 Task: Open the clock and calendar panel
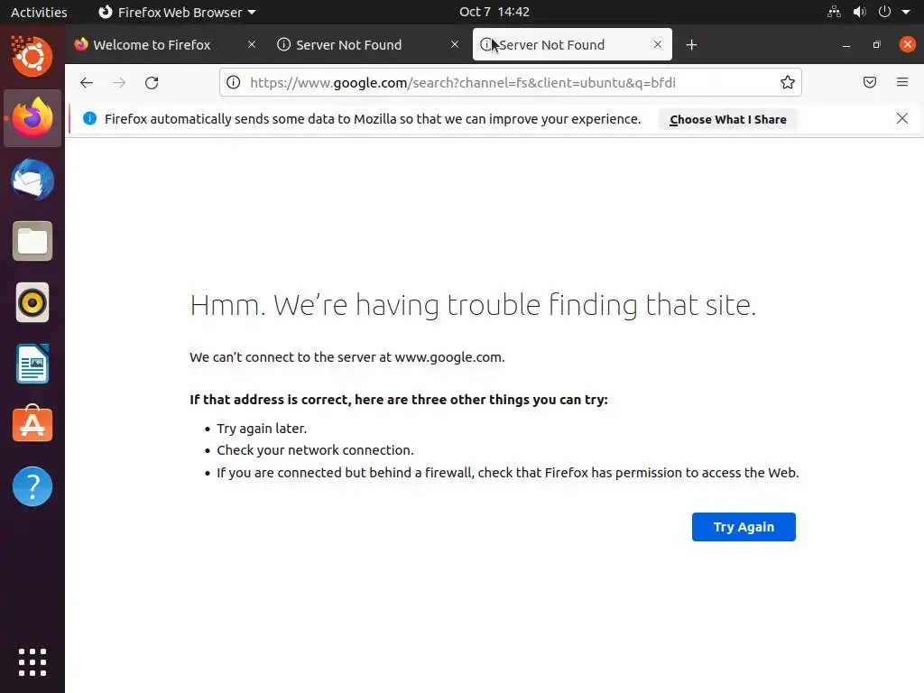(494, 12)
